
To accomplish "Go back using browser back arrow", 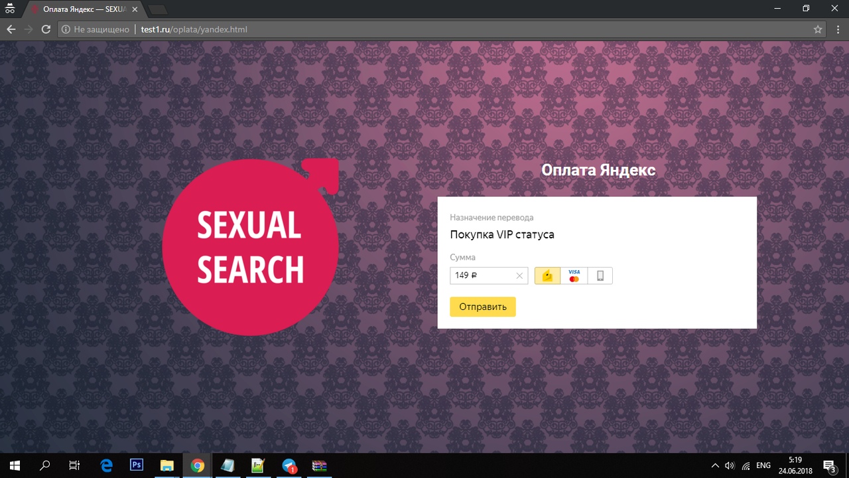I will coord(11,29).
